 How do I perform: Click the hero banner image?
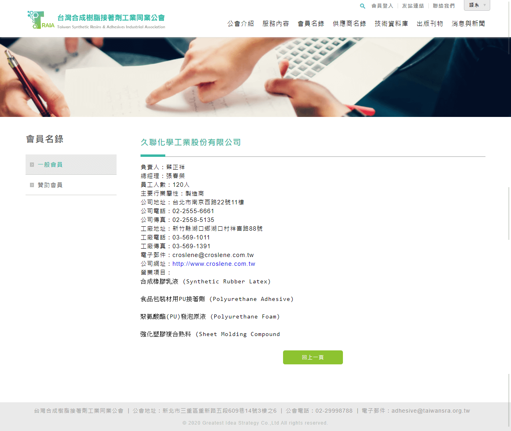pyautogui.click(x=255, y=77)
